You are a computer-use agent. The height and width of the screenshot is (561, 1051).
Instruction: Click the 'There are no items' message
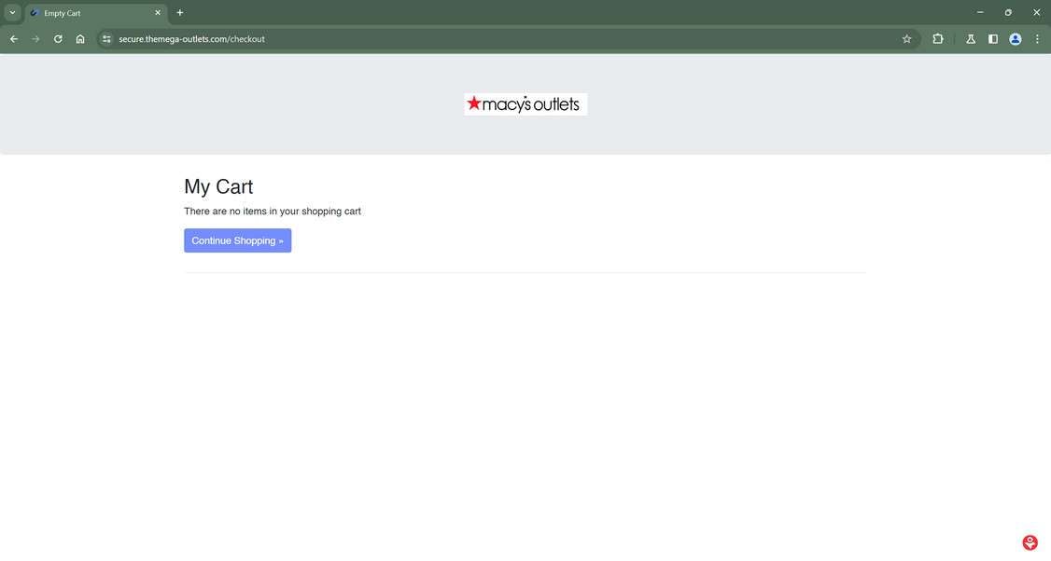tap(273, 211)
